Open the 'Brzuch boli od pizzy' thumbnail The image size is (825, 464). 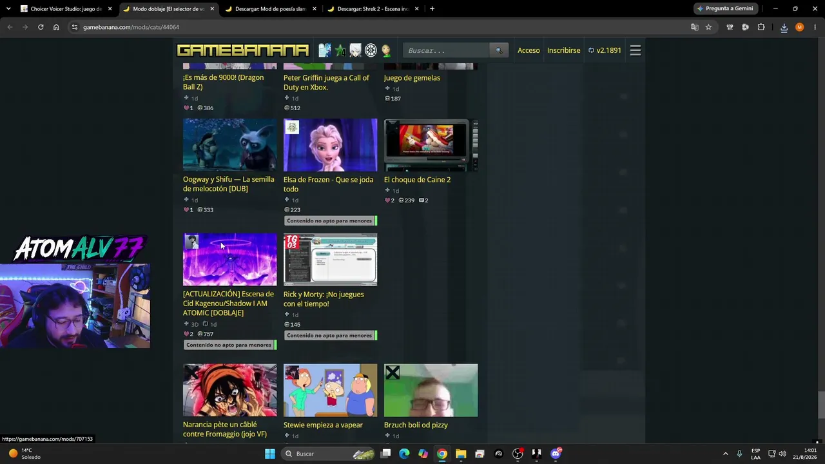(x=431, y=391)
